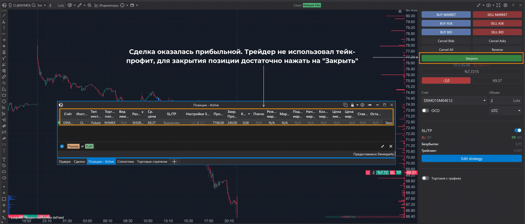Click the pin icon in Позиции panel
The width and height of the screenshot is (525, 224).
[369, 105]
